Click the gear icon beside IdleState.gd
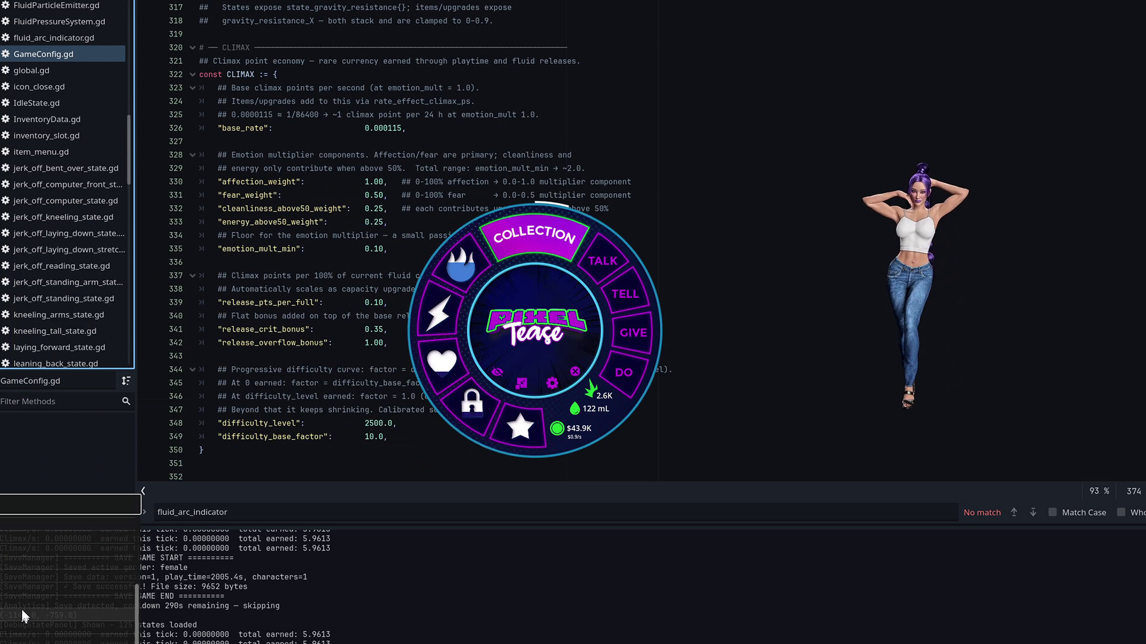The image size is (1146, 644). click(5, 103)
